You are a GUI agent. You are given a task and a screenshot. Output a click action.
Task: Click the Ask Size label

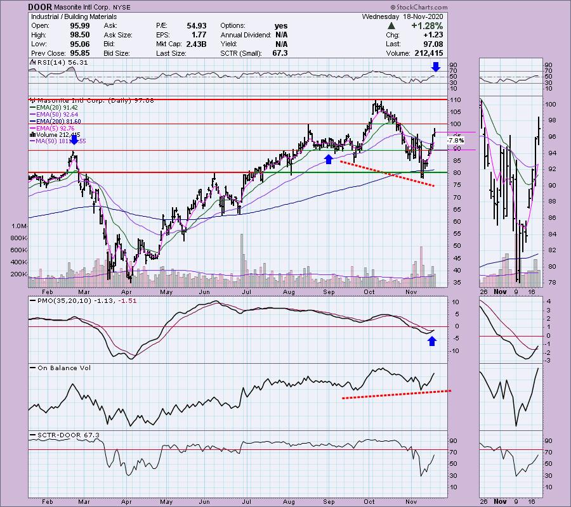tap(118, 35)
